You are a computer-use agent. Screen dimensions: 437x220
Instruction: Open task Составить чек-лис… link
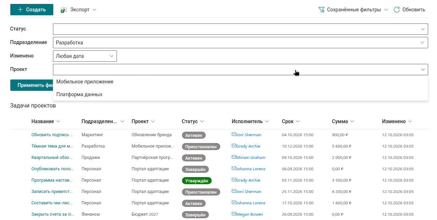(x=52, y=203)
